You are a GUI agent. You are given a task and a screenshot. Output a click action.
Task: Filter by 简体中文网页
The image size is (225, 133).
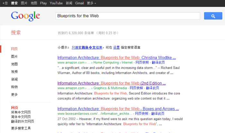(21, 117)
